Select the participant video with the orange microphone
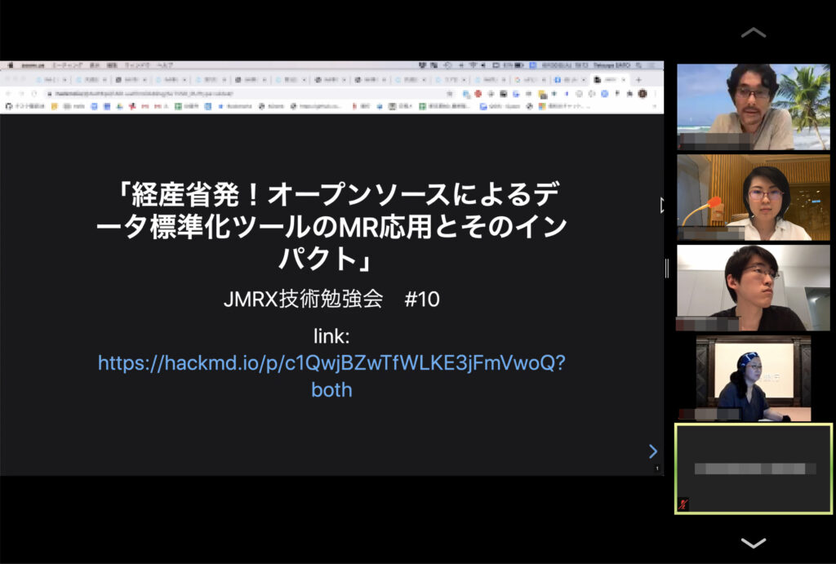The image size is (836, 564). (754, 198)
